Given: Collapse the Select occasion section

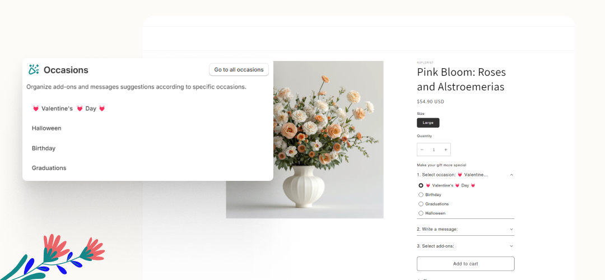Looking at the screenshot, I should [x=511, y=175].
